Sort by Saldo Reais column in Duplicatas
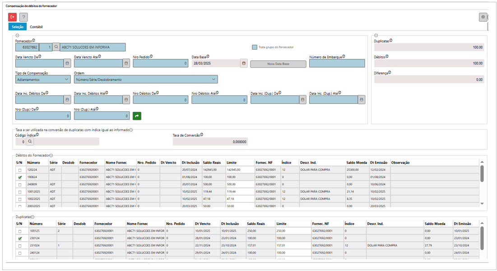This screenshot has height=271, width=497. click(255, 224)
